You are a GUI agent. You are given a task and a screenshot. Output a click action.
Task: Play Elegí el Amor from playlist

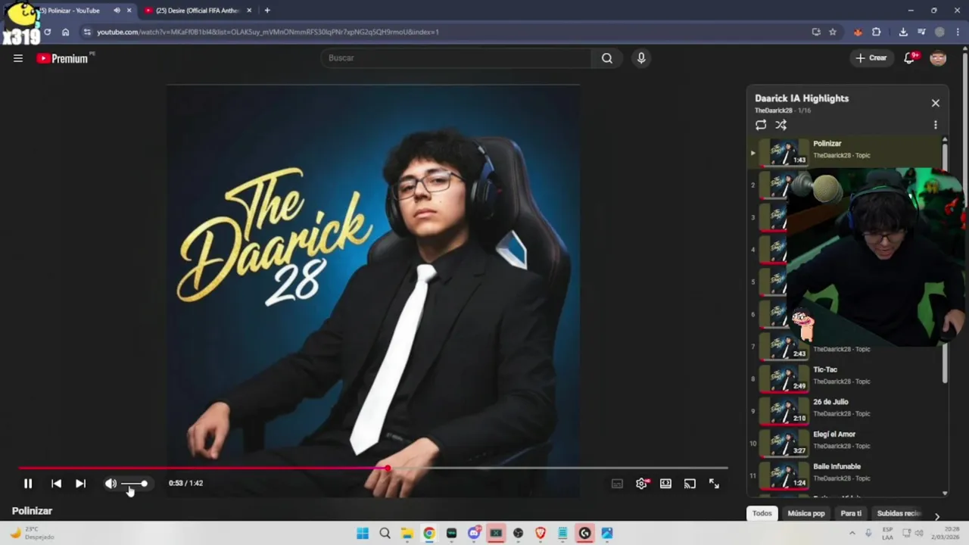(x=843, y=444)
